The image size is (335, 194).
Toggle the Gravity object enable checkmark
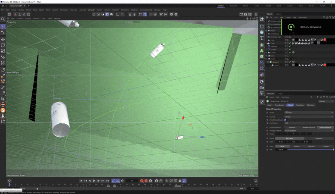[290, 49]
